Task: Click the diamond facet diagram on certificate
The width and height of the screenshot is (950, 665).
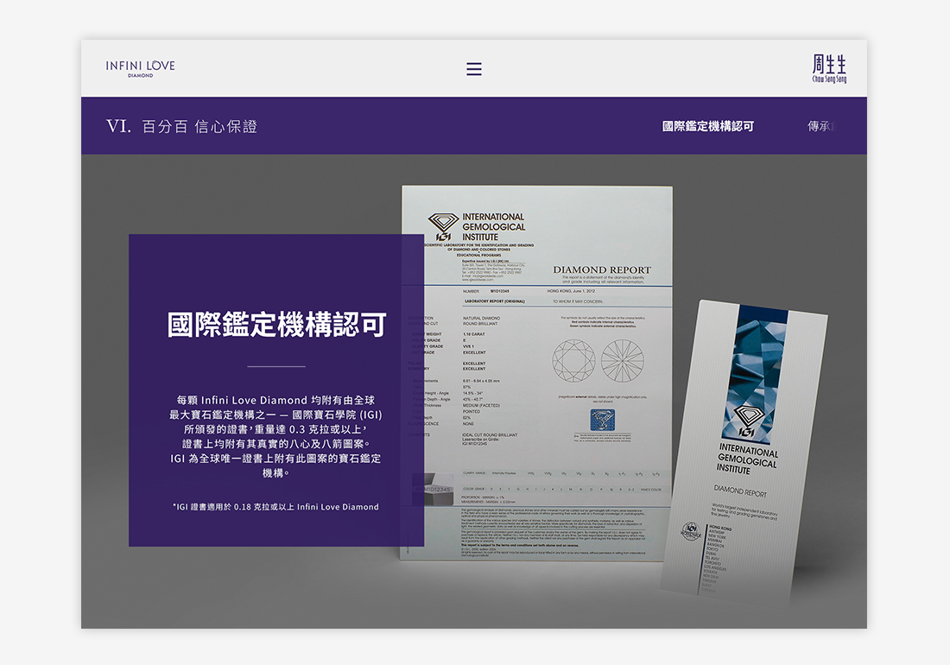Action: coord(598,361)
